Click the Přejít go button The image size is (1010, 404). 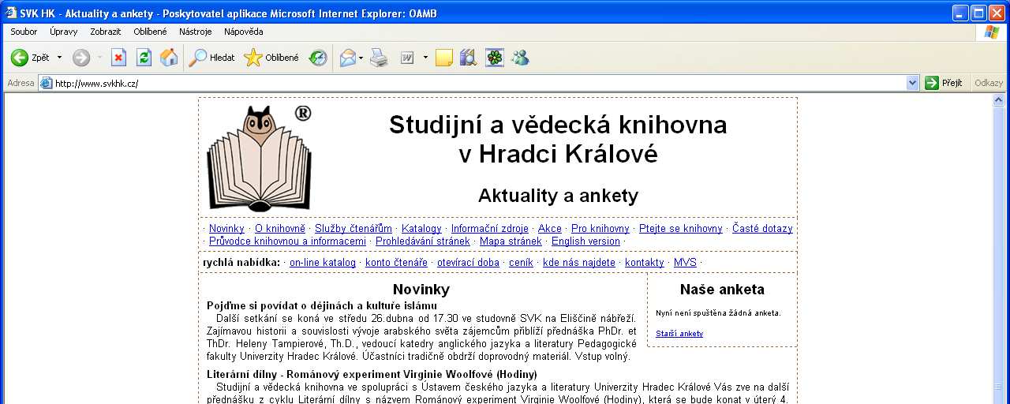pyautogui.click(x=945, y=83)
